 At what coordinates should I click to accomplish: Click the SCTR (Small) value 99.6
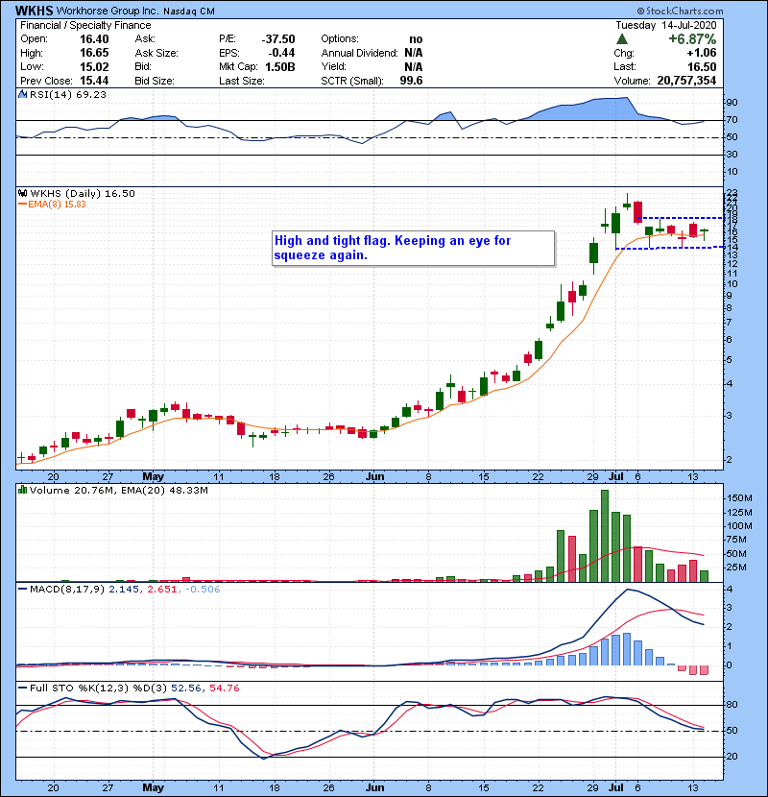411,81
